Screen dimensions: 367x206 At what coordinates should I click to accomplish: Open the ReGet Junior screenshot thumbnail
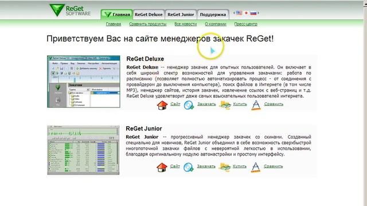(83, 150)
